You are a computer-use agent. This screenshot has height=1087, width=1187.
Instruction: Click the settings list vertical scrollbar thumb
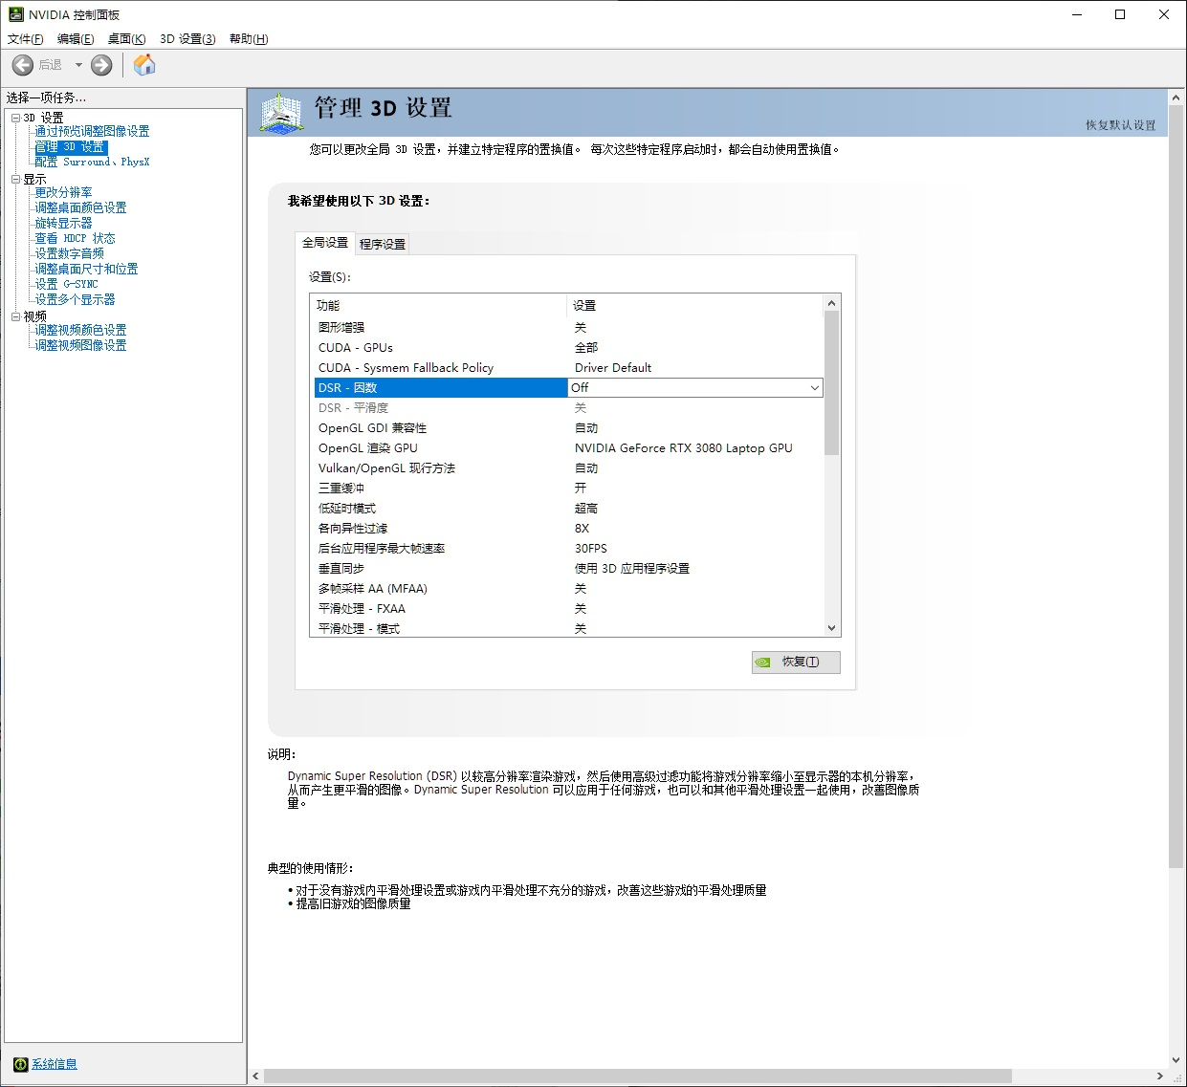831,382
